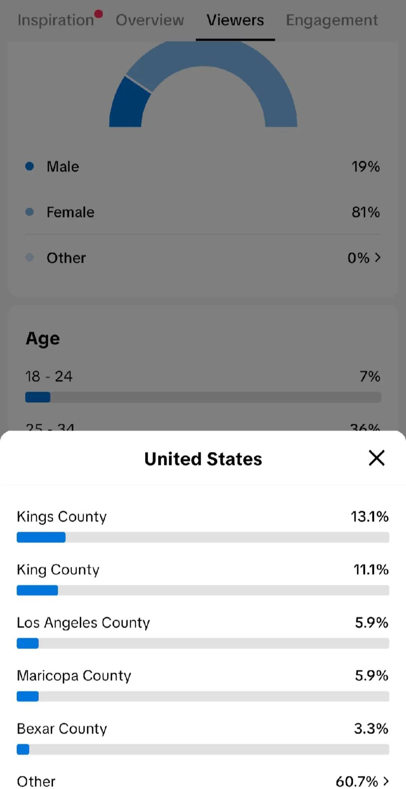406x789 pixels.
Task: Expand the Other counties 60.7% chevron
Action: (x=386, y=781)
